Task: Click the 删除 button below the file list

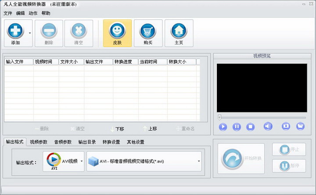Action: [x=42, y=129]
